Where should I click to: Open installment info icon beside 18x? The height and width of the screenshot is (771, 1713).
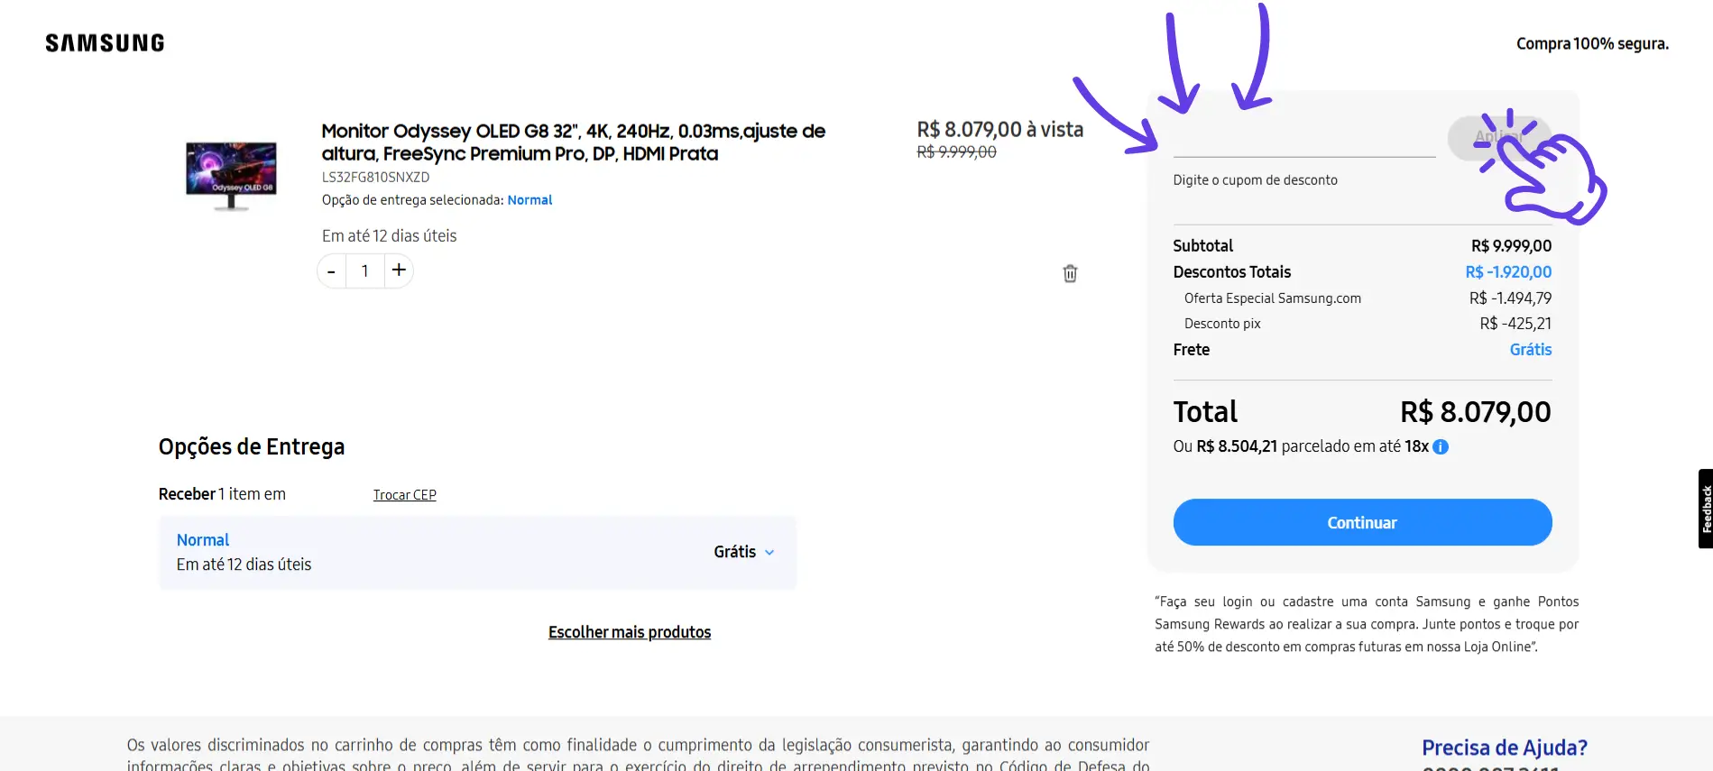coord(1441,446)
